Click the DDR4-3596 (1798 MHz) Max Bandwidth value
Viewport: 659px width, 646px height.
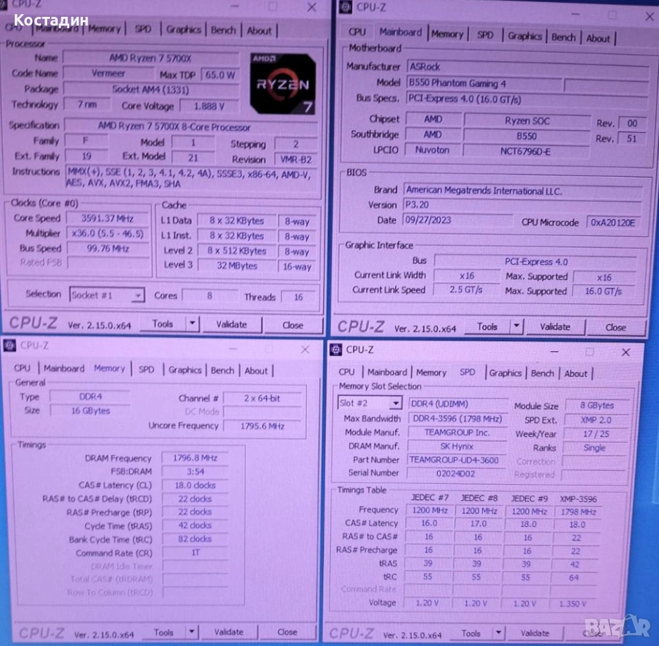[457, 419]
